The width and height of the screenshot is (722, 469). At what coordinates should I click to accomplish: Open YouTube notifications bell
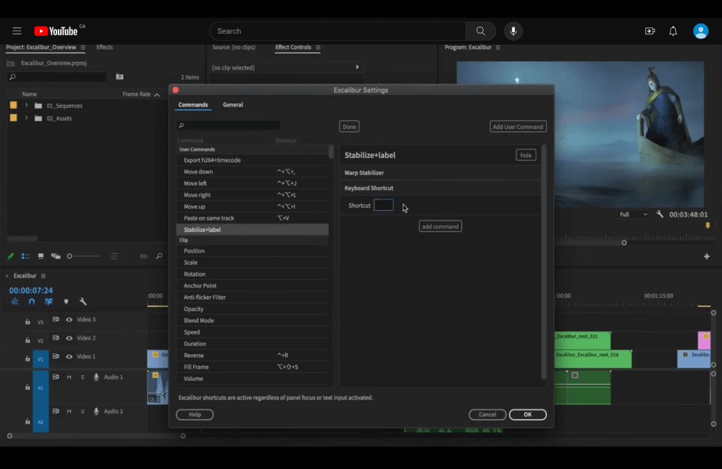[673, 30]
